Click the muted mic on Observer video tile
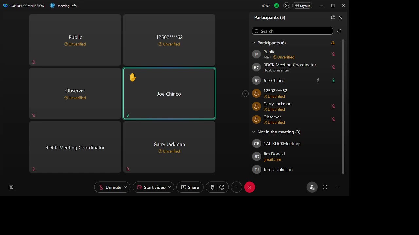 point(33,116)
